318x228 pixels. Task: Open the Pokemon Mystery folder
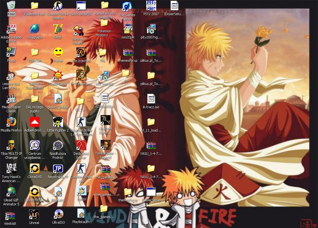point(104,23)
